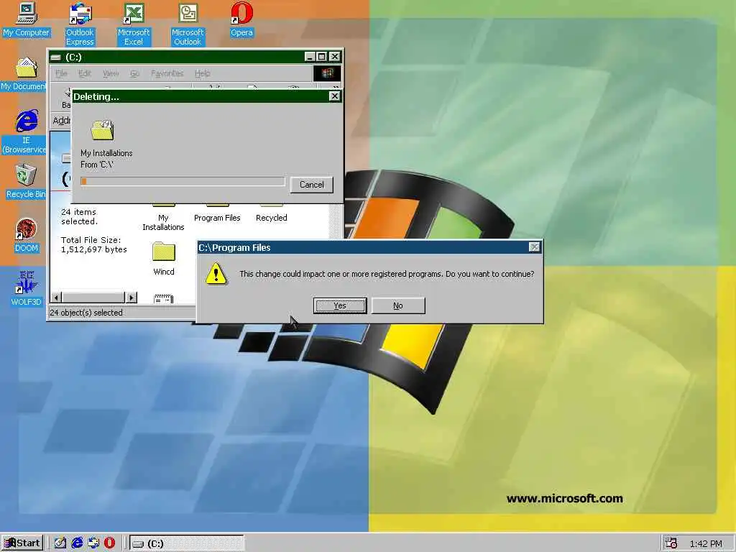Screen dimensions: 736x552
Task: Confirm with Yes in Program Files dialog
Action: 340,305
